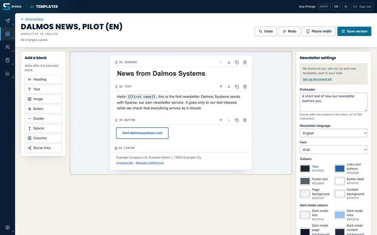377x235 pixels.
Task: Pick the Button label colour swatch
Action: point(340,181)
